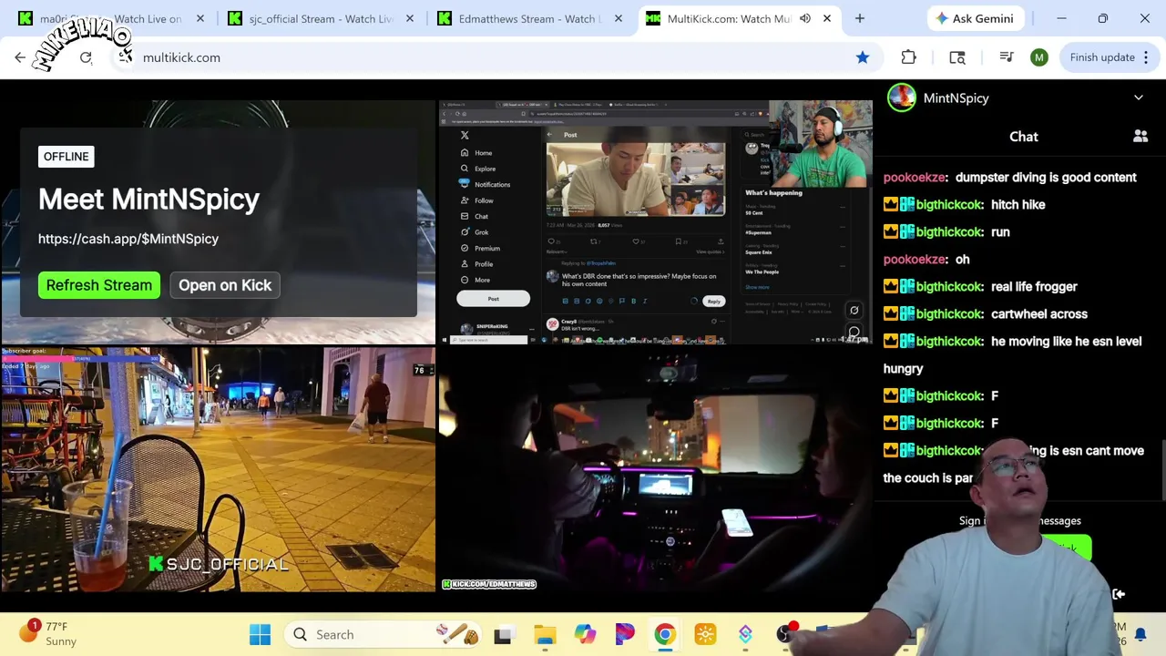
Task: Close the sjc_official Stream tab
Action: tap(410, 18)
